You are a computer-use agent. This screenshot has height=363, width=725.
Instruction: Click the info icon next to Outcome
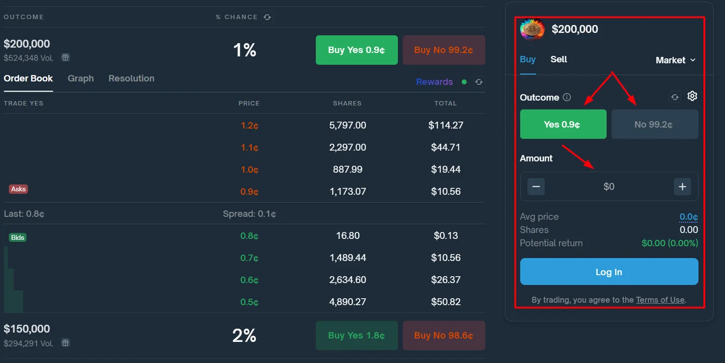[567, 97]
